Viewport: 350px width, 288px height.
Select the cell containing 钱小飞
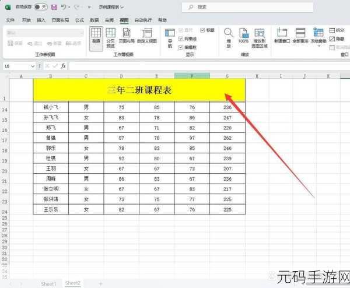pos(51,107)
